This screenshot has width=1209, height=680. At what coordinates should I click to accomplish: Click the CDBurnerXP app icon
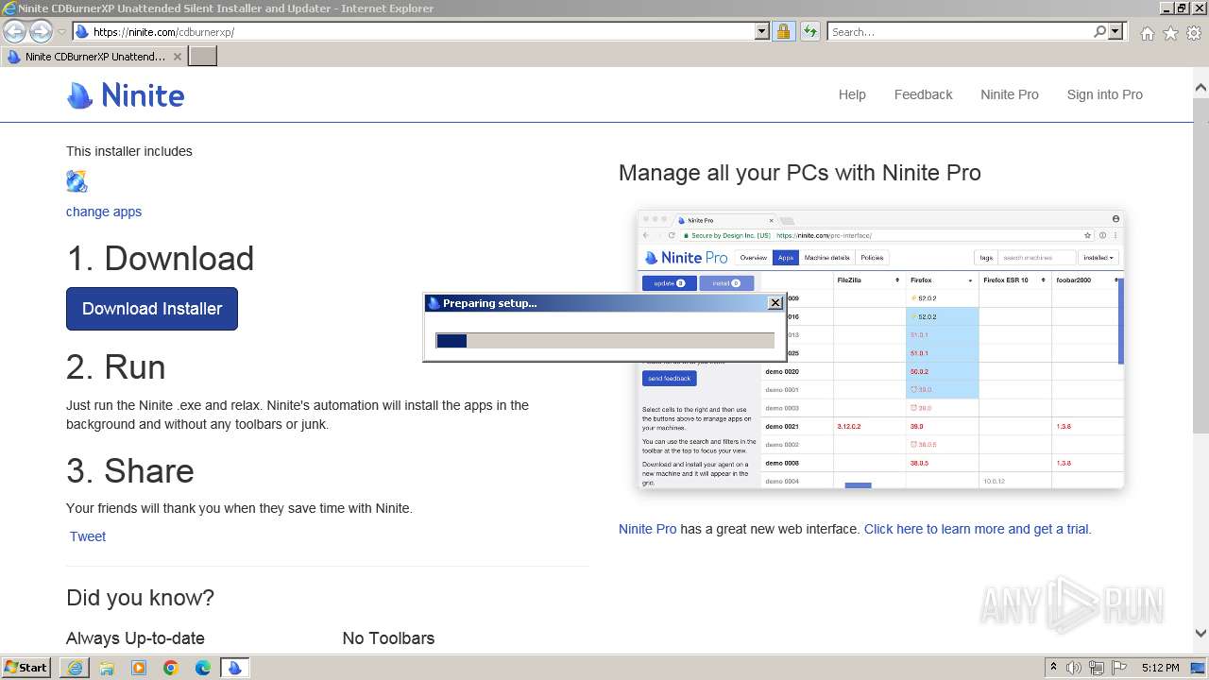77,181
